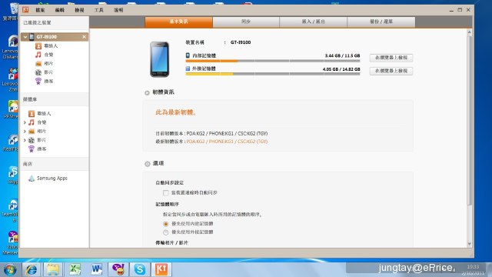This screenshot has height=277, width=492.
Task: Open the library music note icon
Action: (x=32, y=122)
